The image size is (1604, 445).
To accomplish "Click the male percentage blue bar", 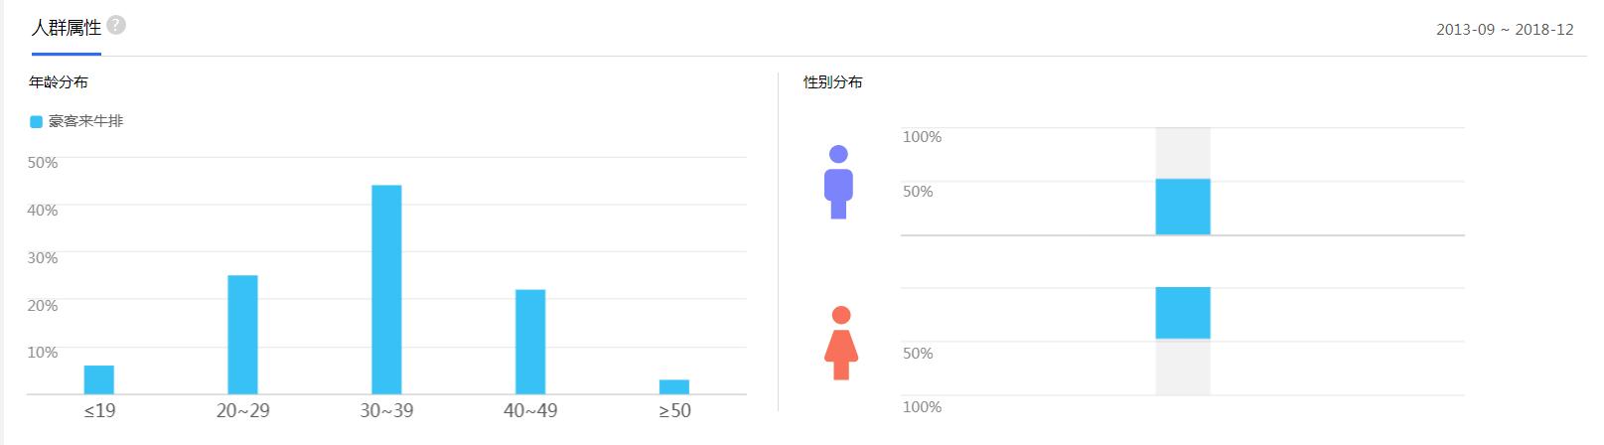I will [x=1182, y=207].
